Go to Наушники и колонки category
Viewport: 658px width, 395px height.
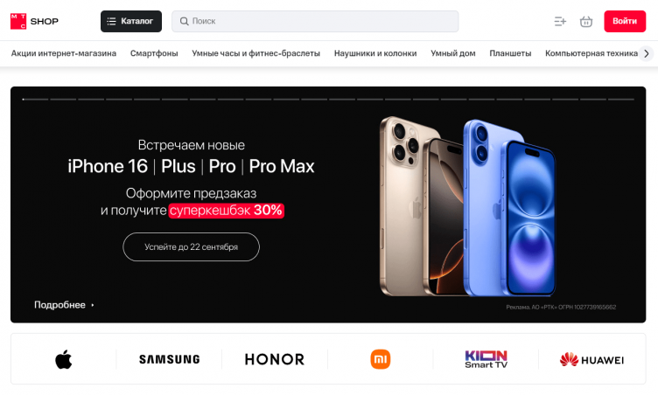[375, 53]
